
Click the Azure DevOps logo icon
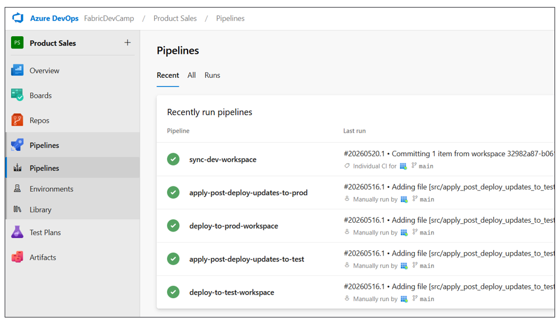[x=18, y=18]
